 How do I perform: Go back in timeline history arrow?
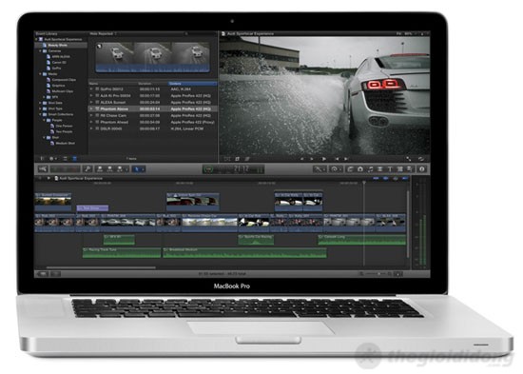40,178
